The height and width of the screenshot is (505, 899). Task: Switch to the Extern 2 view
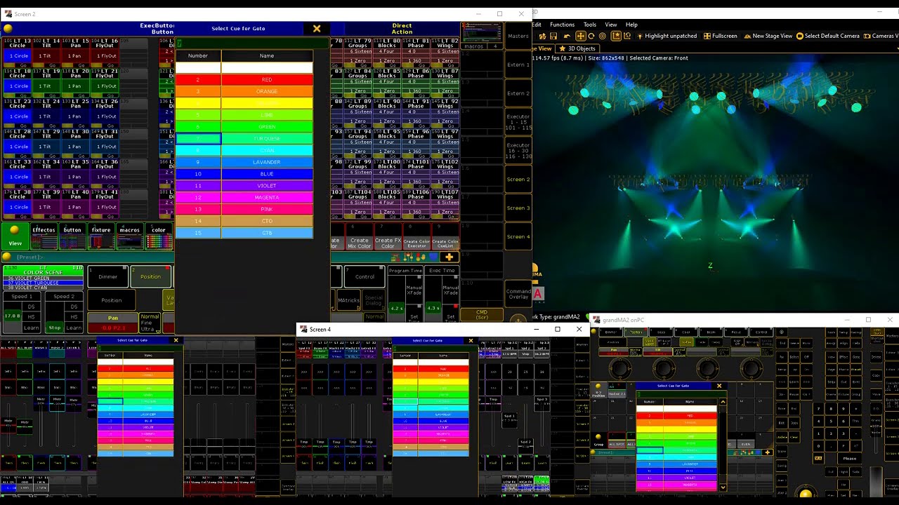pyautogui.click(x=518, y=93)
